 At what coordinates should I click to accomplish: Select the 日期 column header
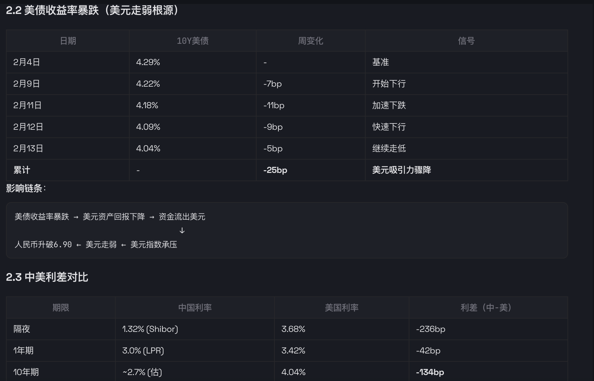click(x=68, y=41)
